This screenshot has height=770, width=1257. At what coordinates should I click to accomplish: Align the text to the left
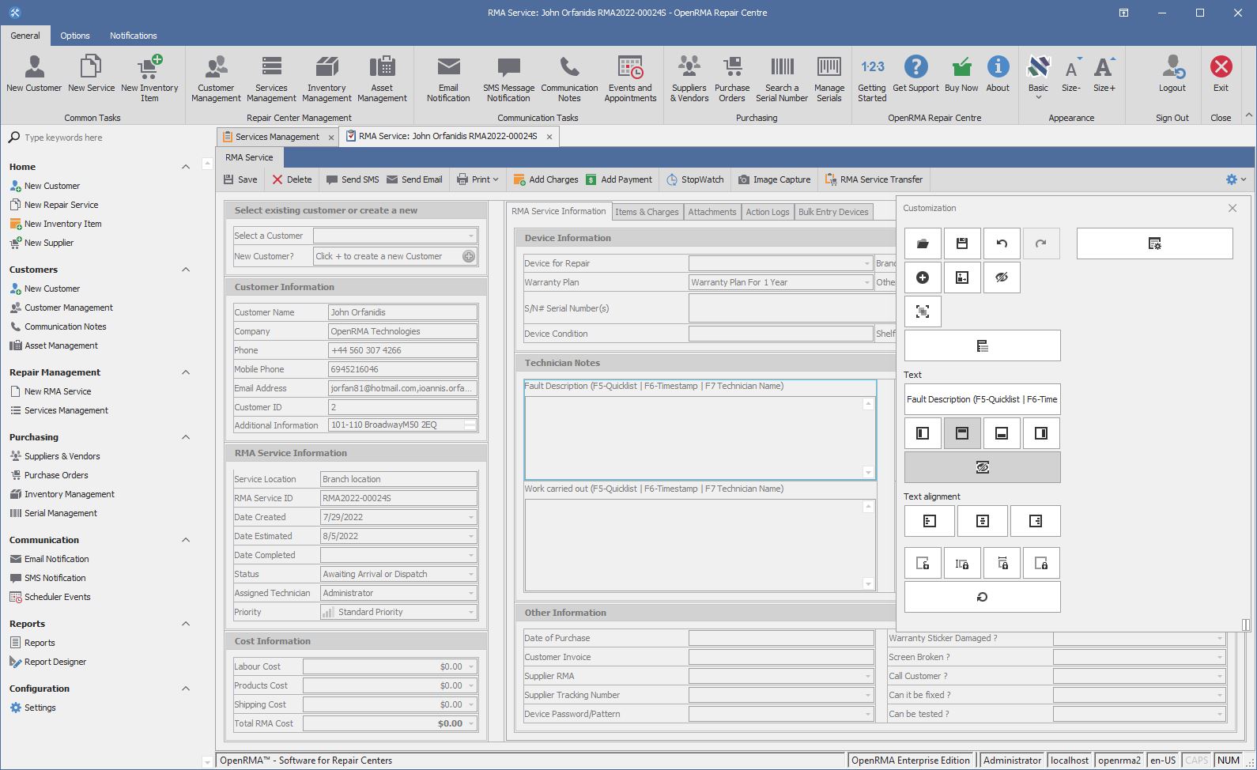tap(929, 521)
